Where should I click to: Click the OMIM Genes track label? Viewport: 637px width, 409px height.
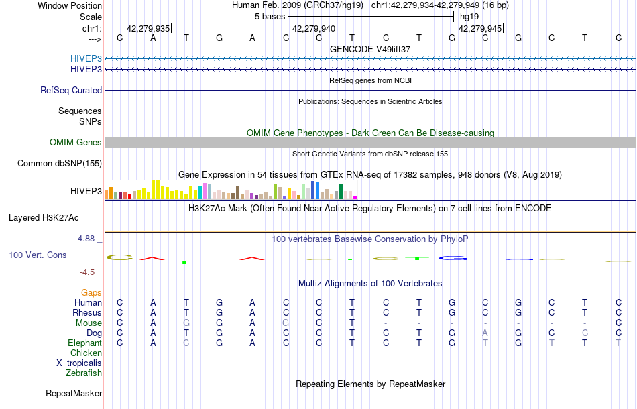75,143
